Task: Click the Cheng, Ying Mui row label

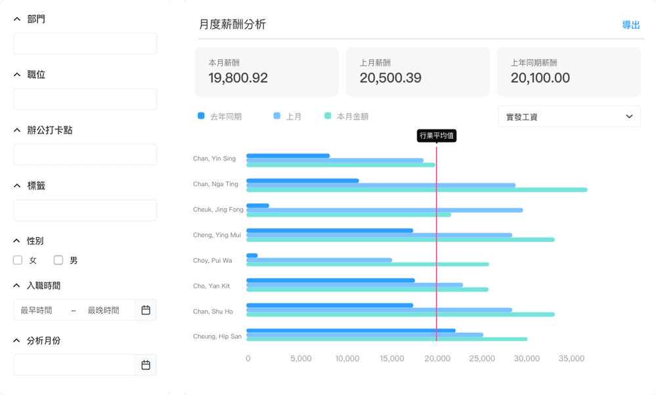Action: tap(217, 235)
